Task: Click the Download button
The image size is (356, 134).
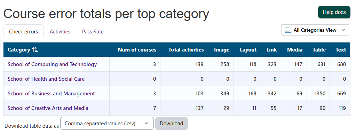Action: tap(172, 123)
